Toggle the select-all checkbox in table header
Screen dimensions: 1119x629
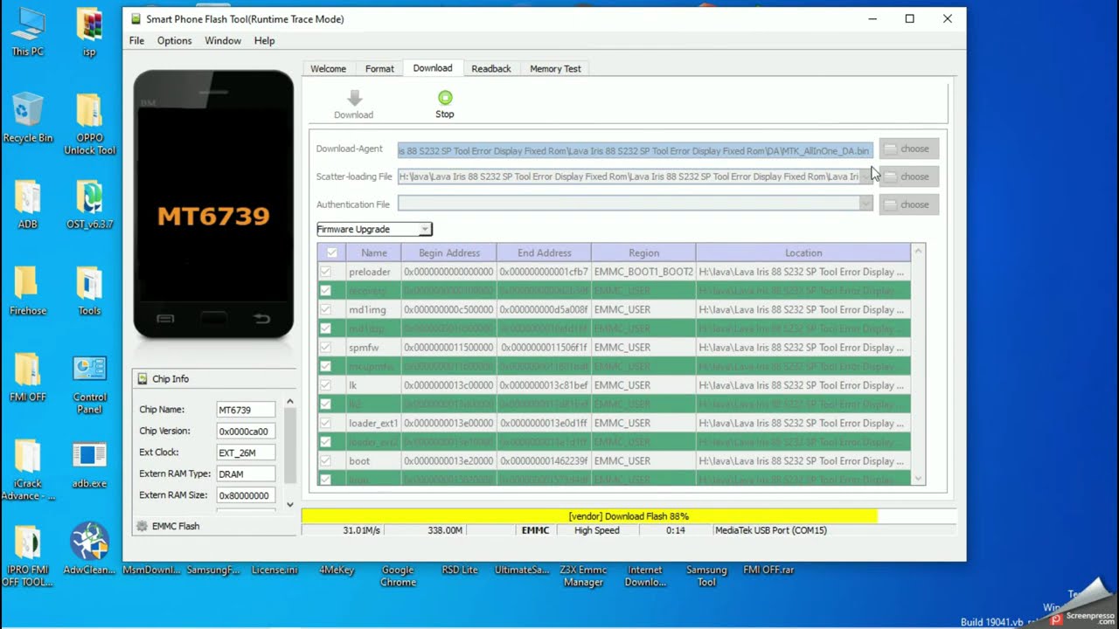[x=331, y=252]
